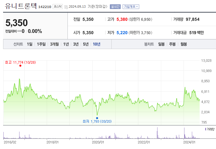Image resolution: width=216 pixels, height=149 pixels.
Task: Select the 1주일 line chart period
Action: click(x=41, y=44)
